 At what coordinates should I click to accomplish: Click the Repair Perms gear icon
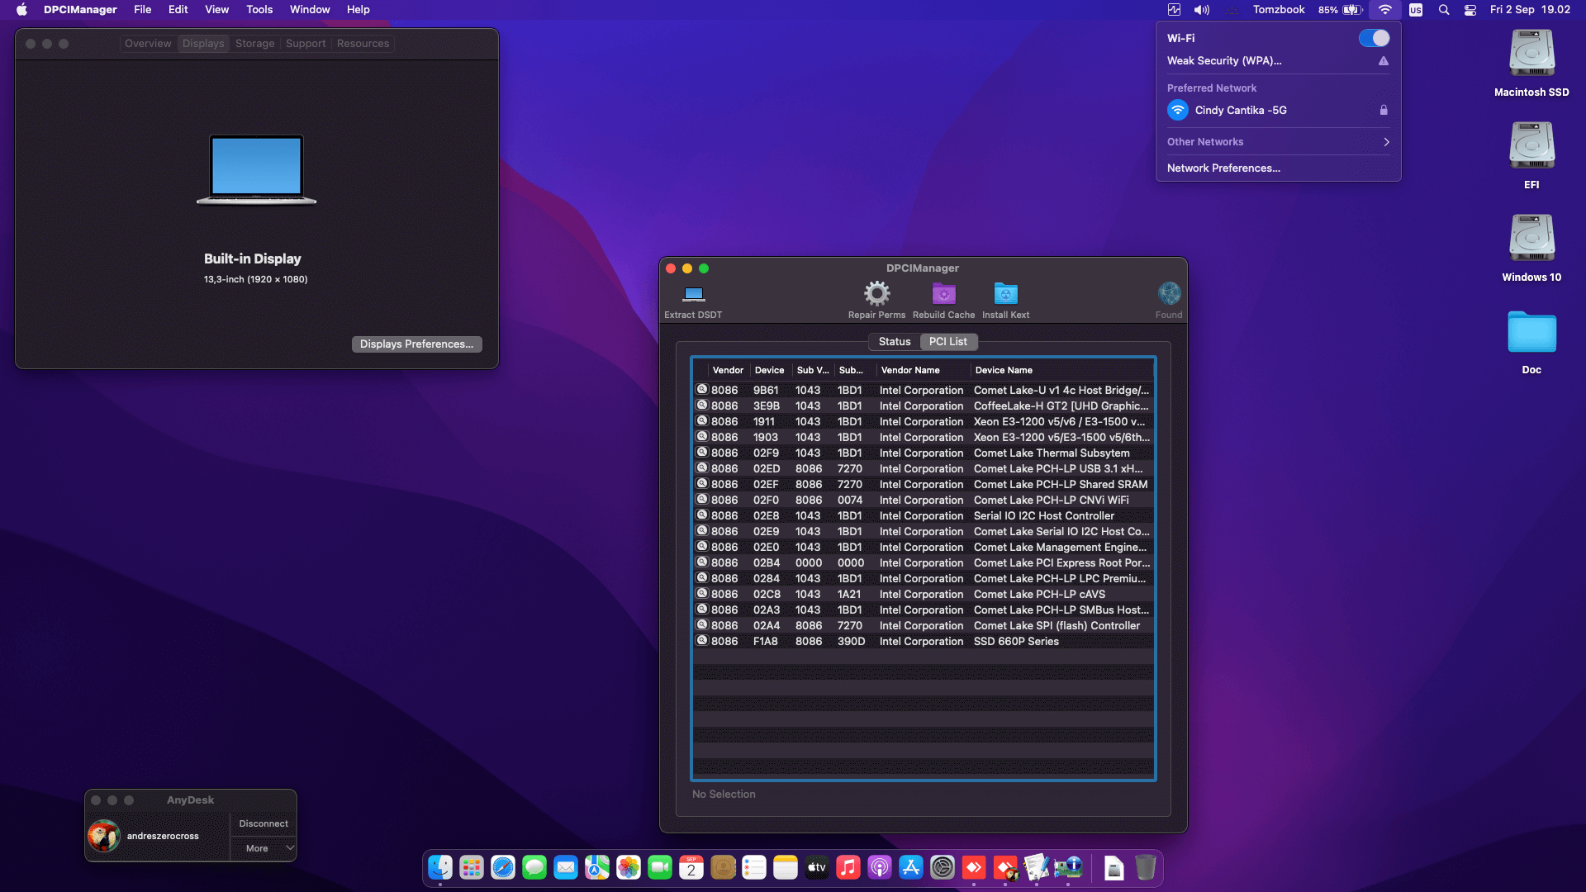(x=876, y=294)
